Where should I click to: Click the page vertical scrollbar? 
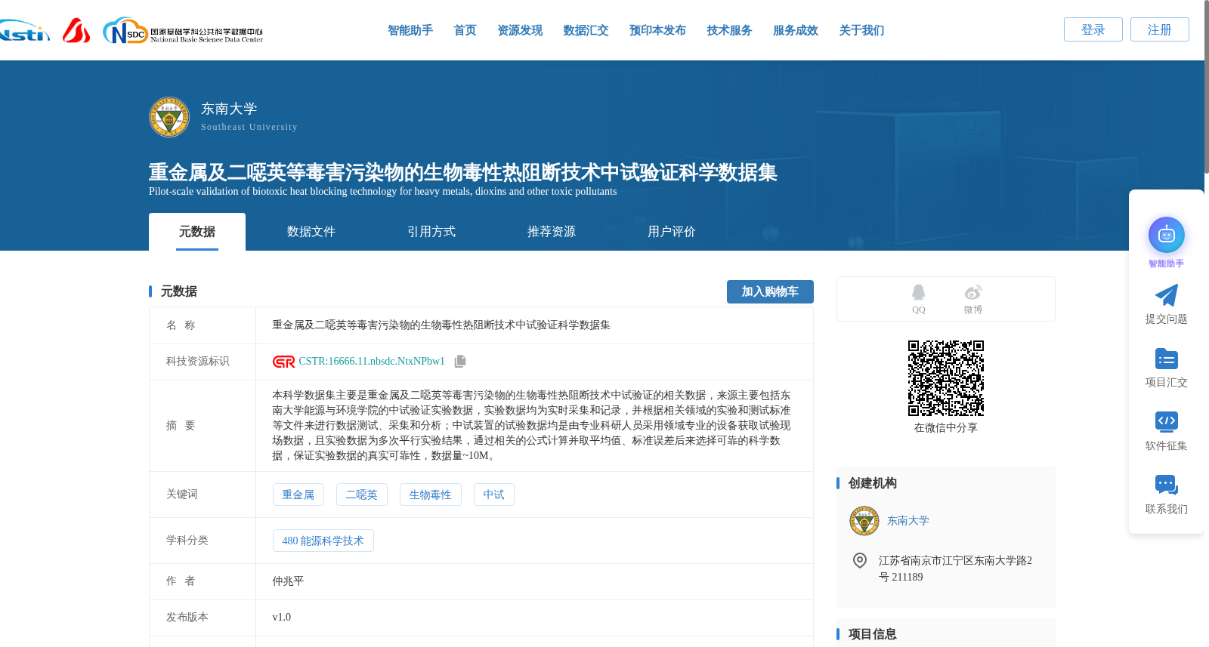(1206, 87)
